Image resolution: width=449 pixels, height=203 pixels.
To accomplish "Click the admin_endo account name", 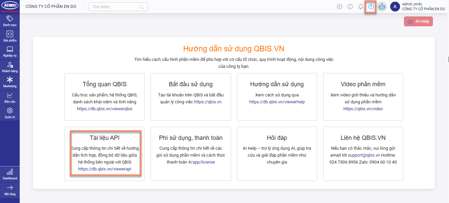I will click(412, 4).
